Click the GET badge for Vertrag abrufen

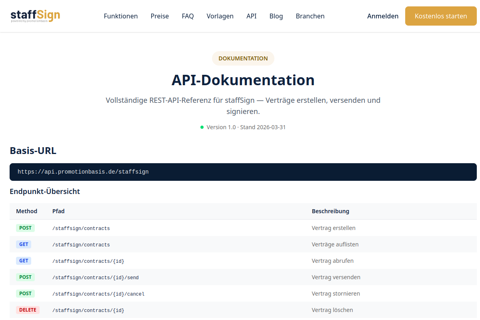[x=24, y=261]
